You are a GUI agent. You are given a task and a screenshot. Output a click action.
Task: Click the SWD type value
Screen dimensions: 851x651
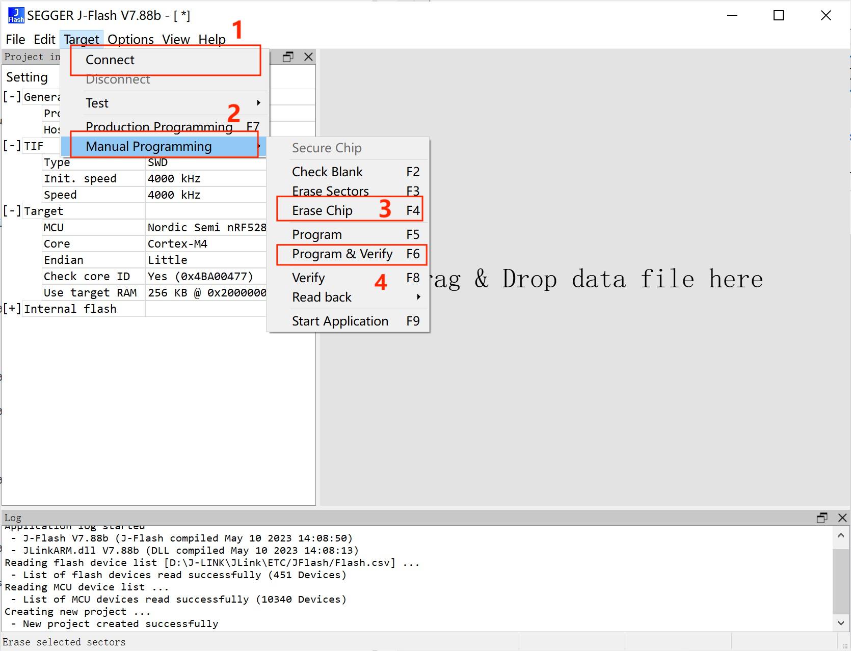click(157, 162)
